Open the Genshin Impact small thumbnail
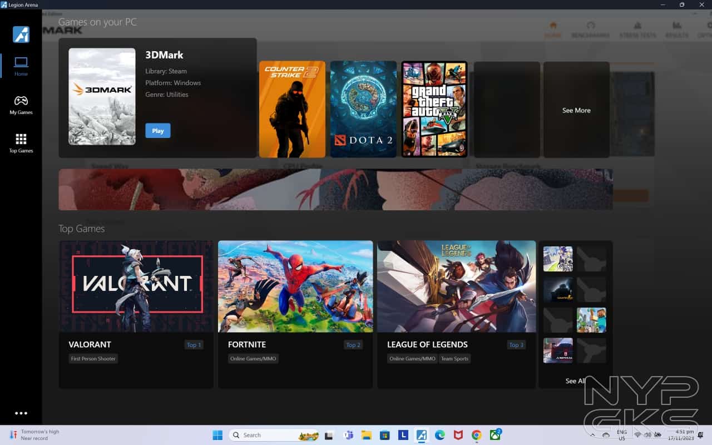The width and height of the screenshot is (712, 445). [558, 259]
